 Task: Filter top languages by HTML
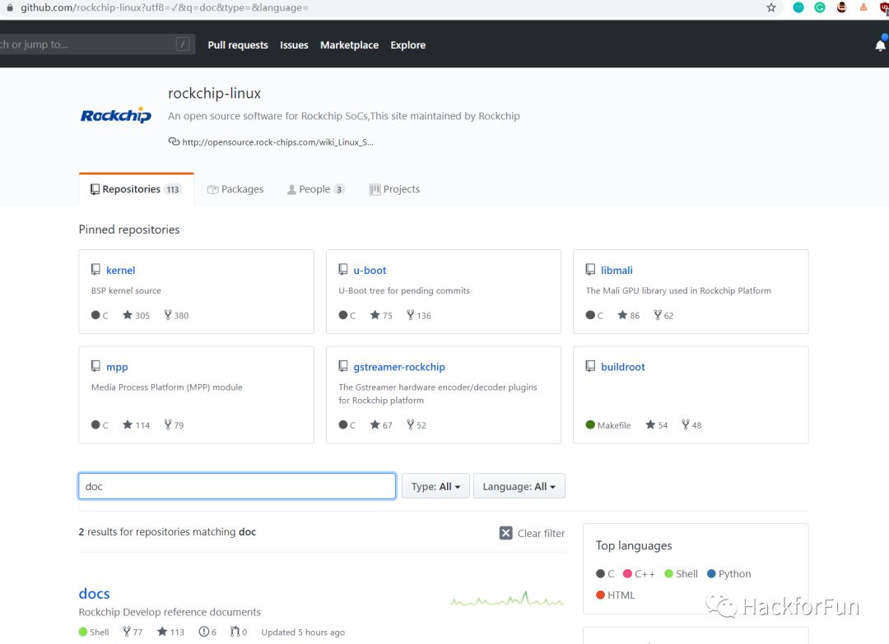point(615,595)
